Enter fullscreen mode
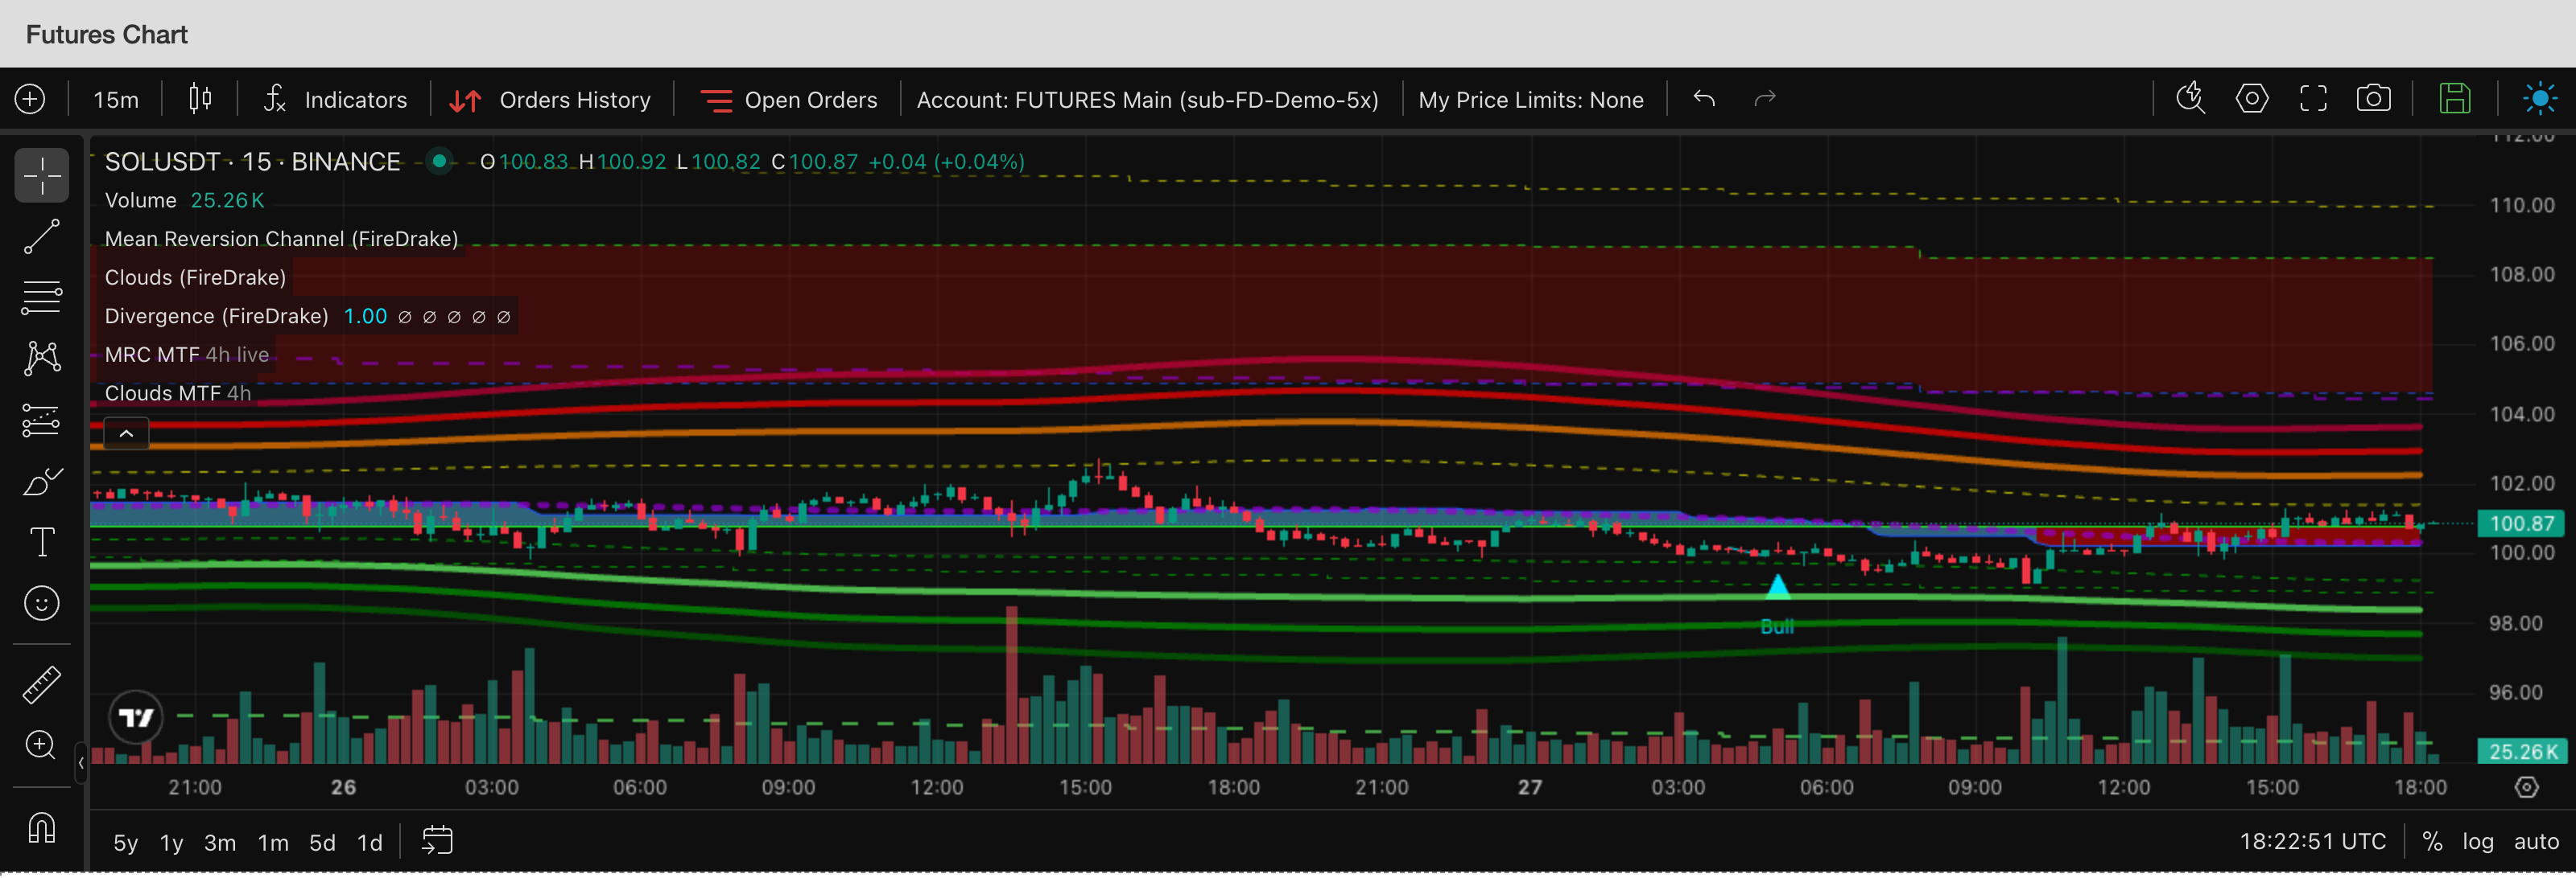Viewport: 2576px width, 878px height. point(2313,99)
